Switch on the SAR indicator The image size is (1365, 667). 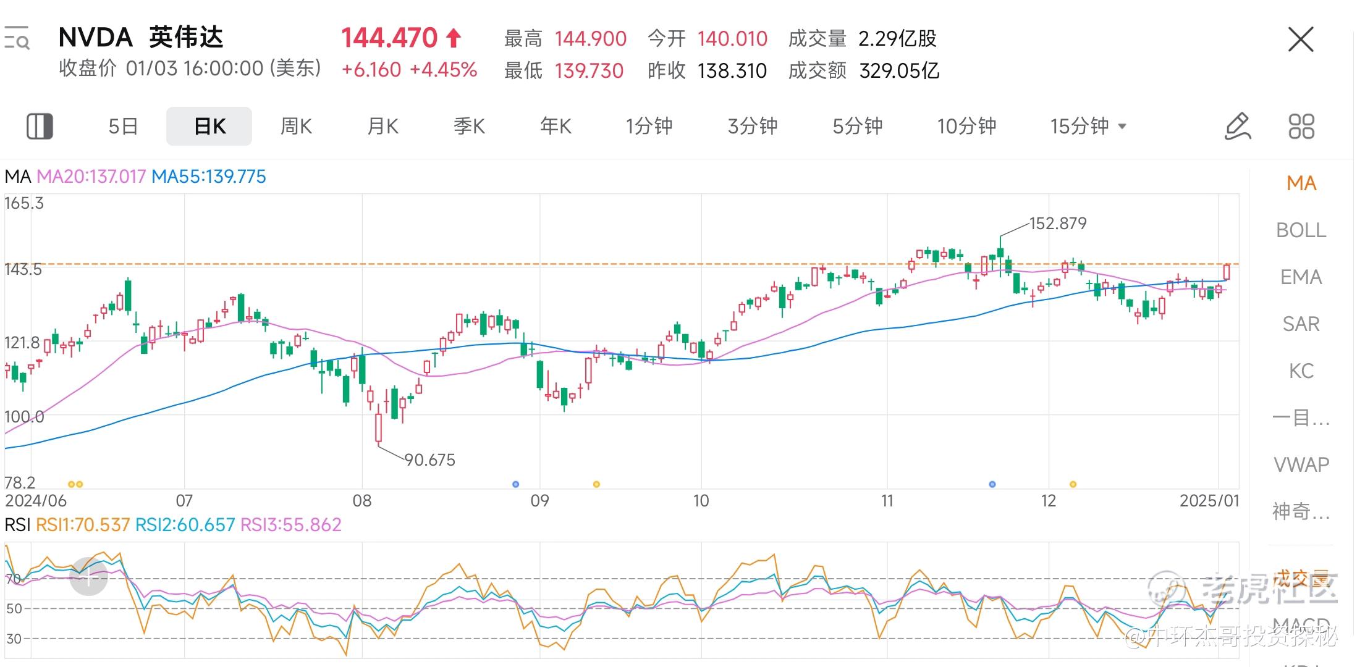(1301, 324)
